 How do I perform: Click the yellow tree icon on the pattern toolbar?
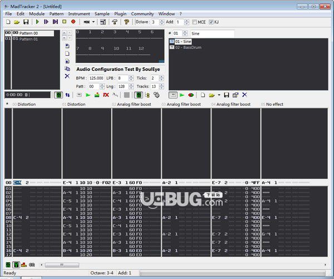tap(147, 95)
